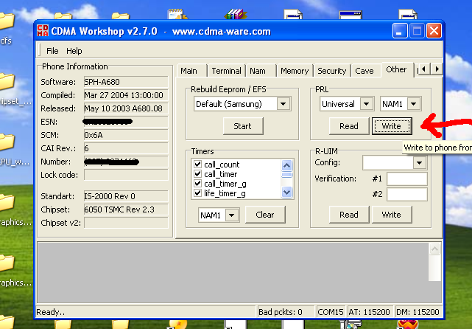This screenshot has width=472, height=329.
Task: Click the PRL Read button
Action: pyautogui.click(x=349, y=126)
